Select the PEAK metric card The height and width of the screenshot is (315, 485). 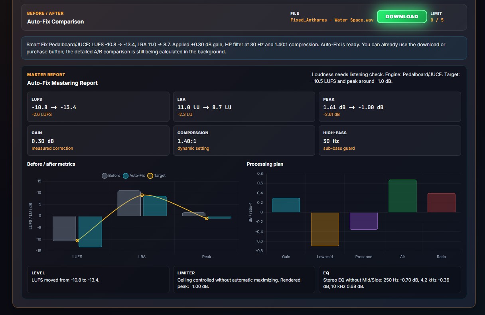point(390,107)
